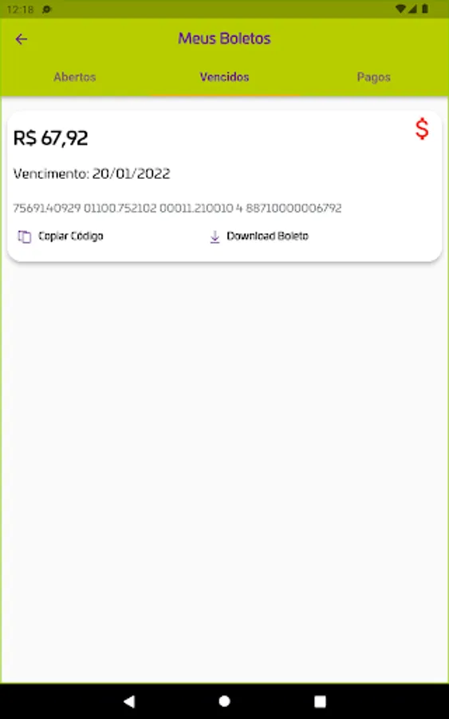Tap the Vencimento 20/01/2022 date

(x=92, y=174)
